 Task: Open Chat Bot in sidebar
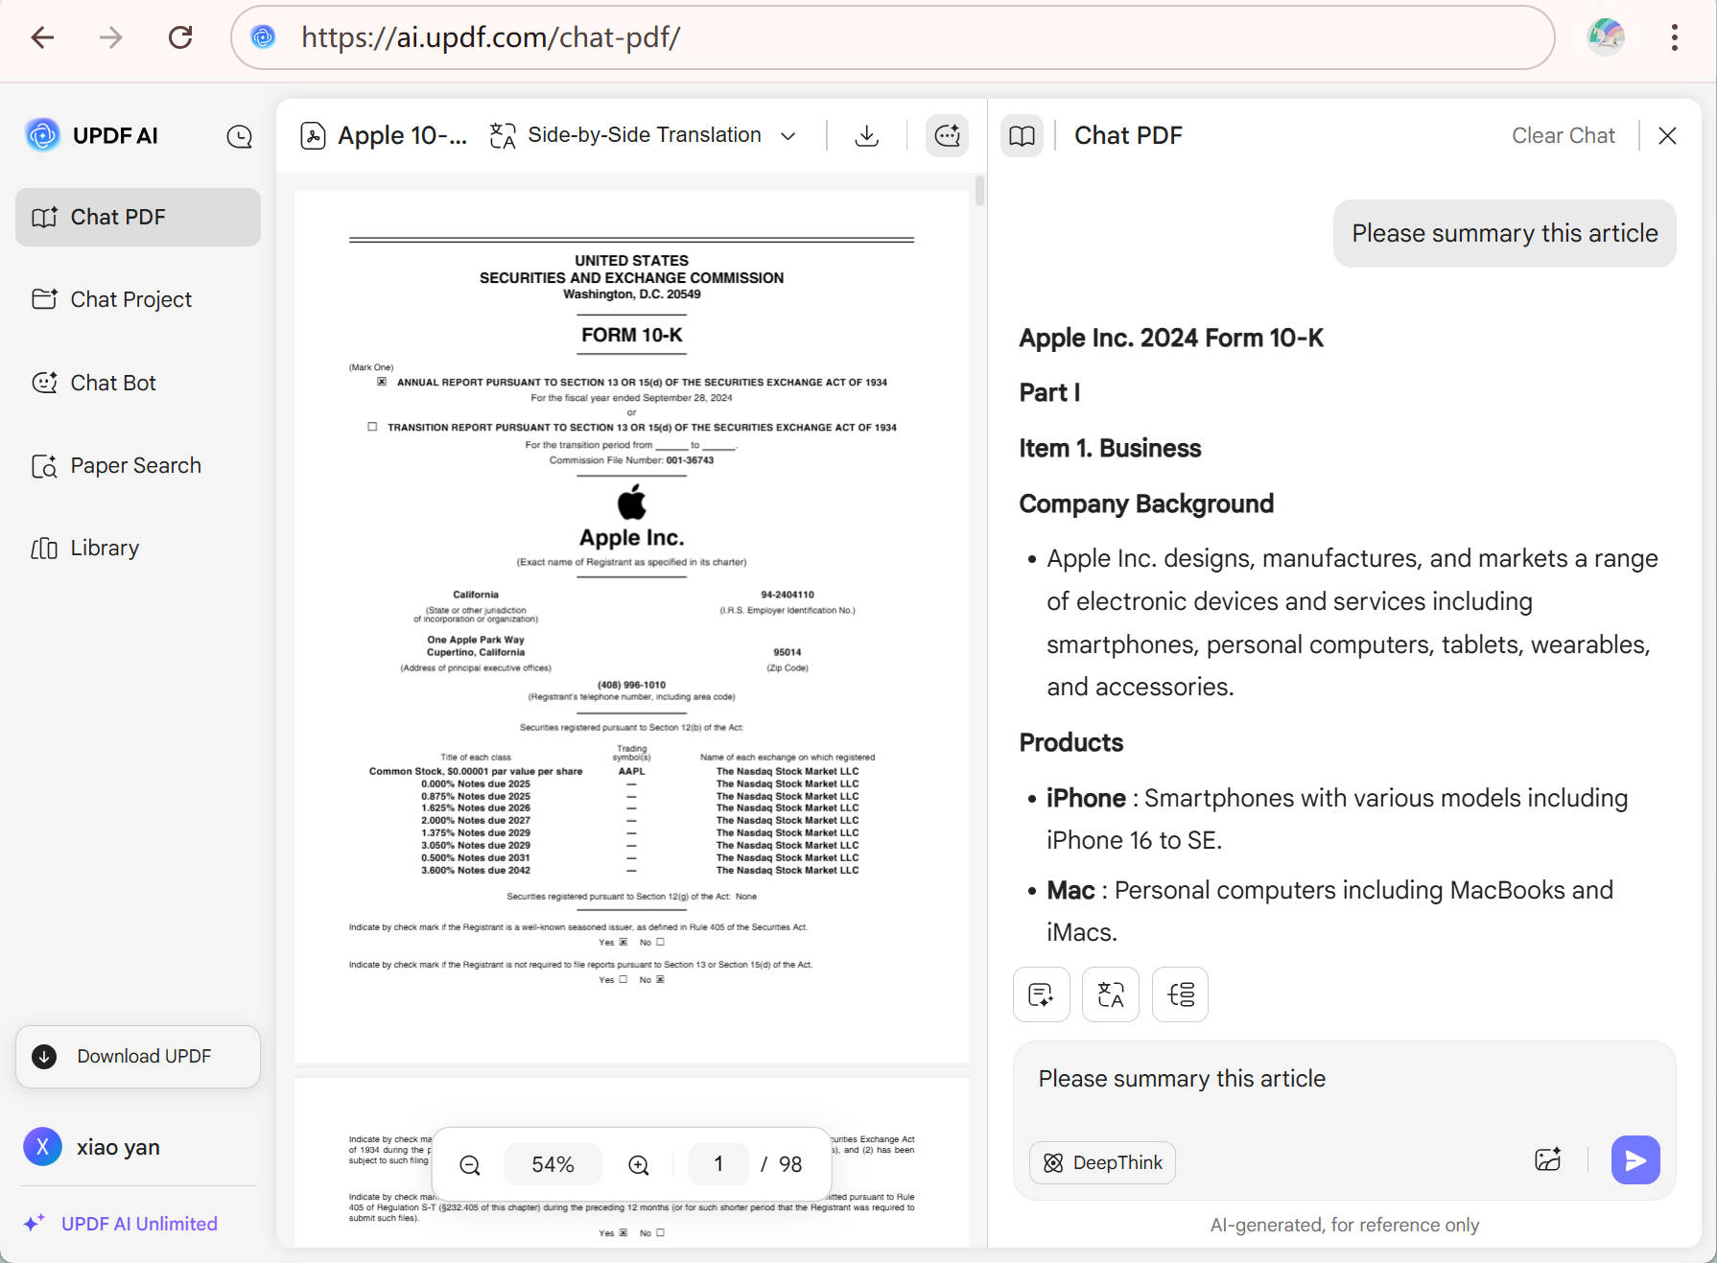[x=138, y=383]
